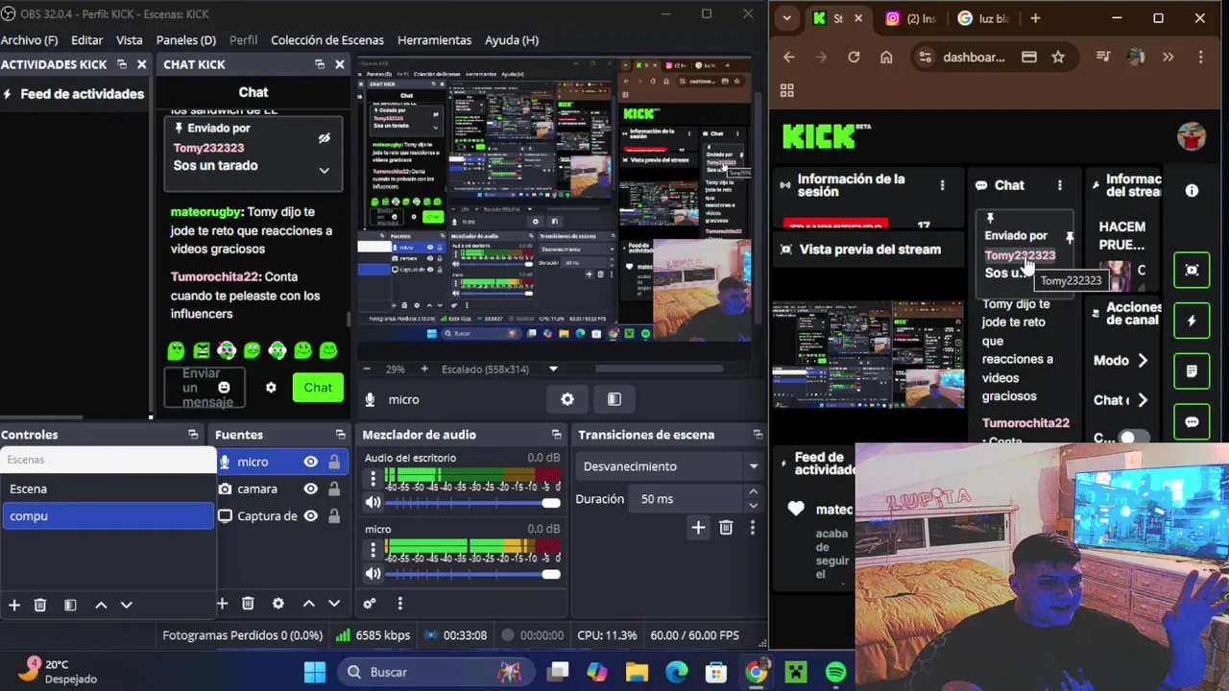Increase transition Duración with up stepper
The height and width of the screenshot is (691, 1229).
pos(753,492)
